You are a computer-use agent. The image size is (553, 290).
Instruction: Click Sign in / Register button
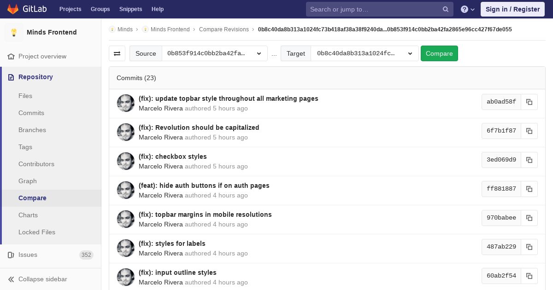512,9
